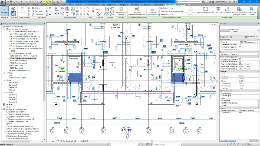Toggle Включить аналитическую модель checkbox
Viewport: 260px width, 146px height.
tap(240, 62)
